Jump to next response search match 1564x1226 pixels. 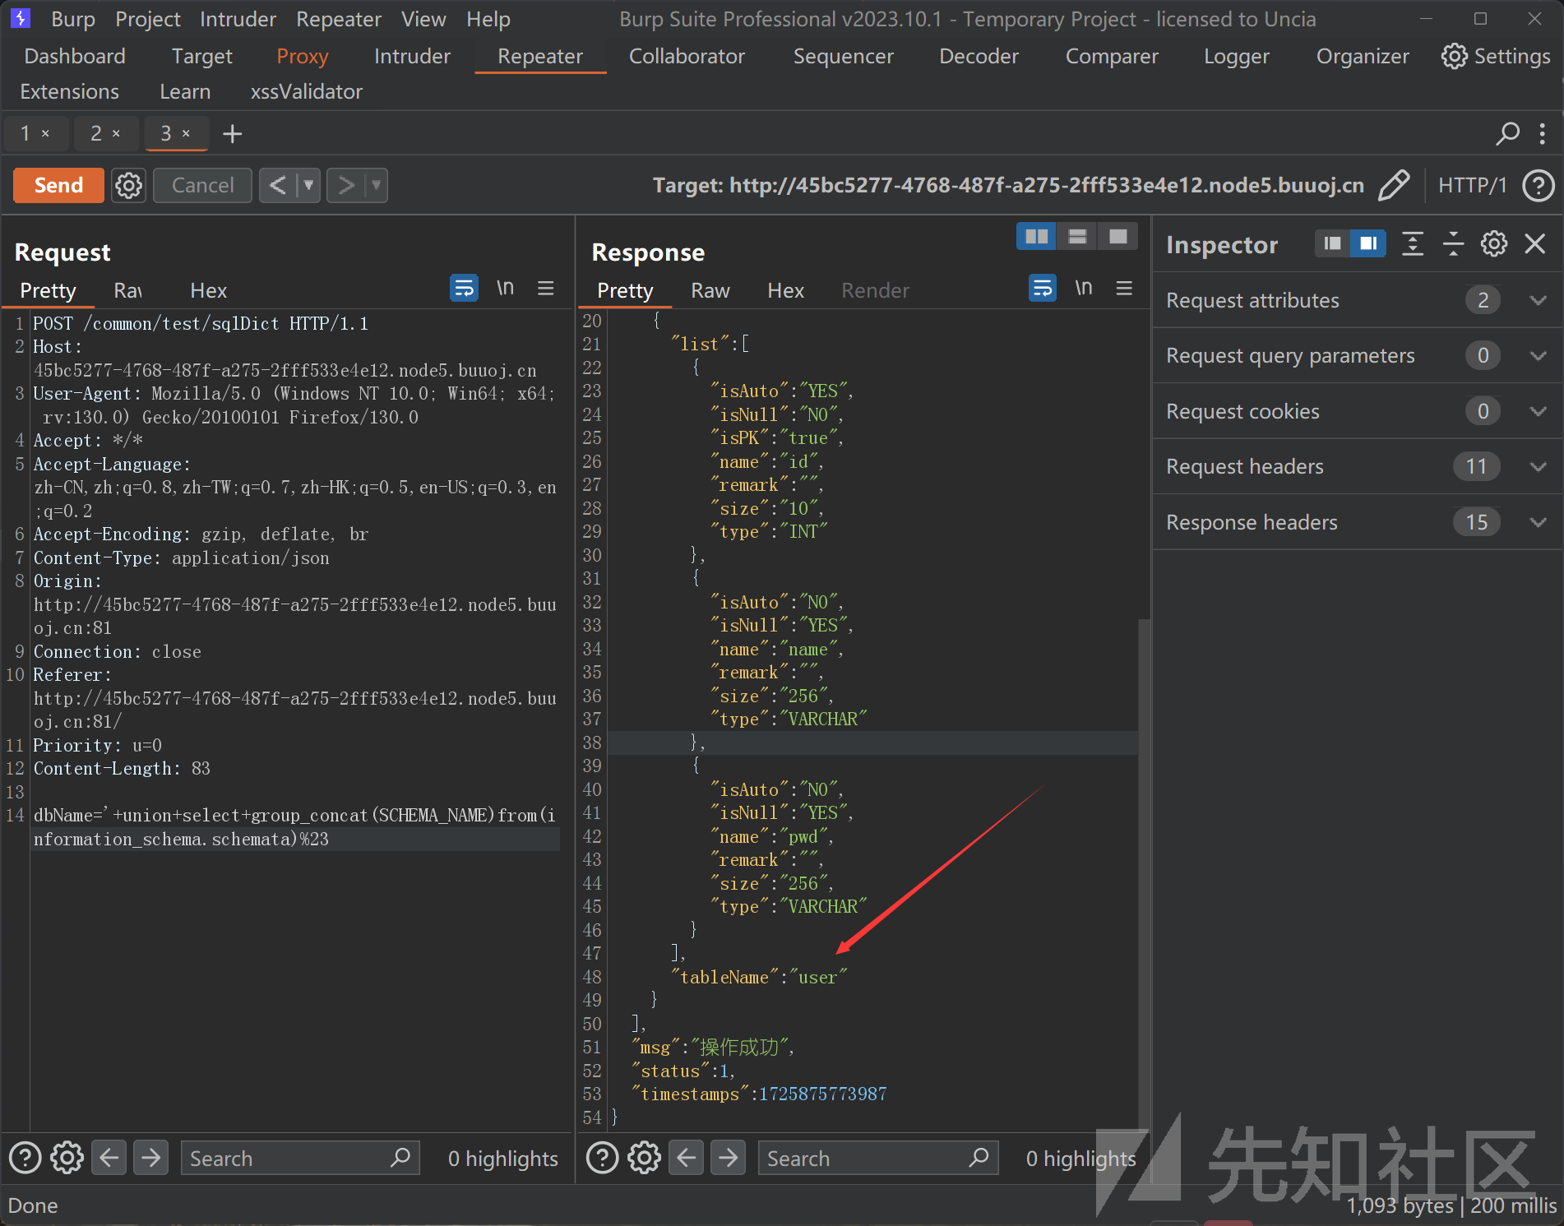pyautogui.click(x=729, y=1158)
